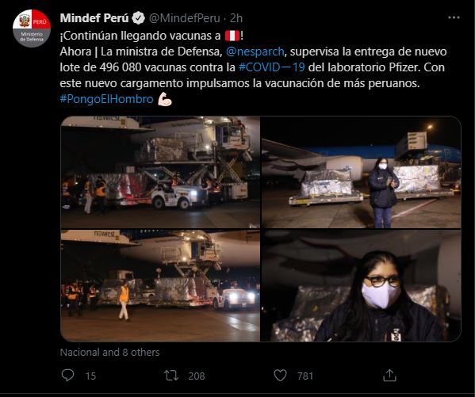View top-left photo of cargo loader
The image size is (475, 397).
click(160, 172)
